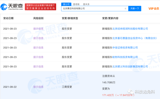The width and height of the screenshot is (160, 99).
Task: Click 股东变更 in the 哈勃科技 row
Action: point(67,57)
